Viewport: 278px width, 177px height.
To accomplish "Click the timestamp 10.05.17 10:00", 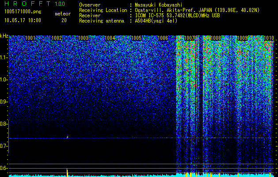I will click(x=23, y=20).
